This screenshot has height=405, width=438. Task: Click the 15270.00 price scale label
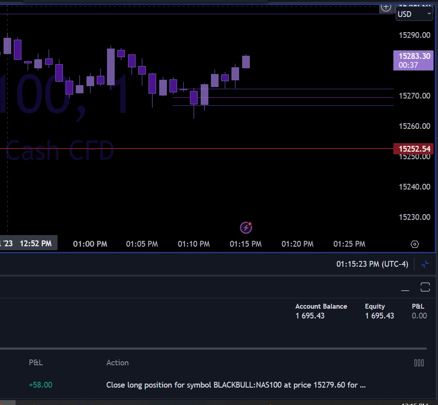[414, 96]
